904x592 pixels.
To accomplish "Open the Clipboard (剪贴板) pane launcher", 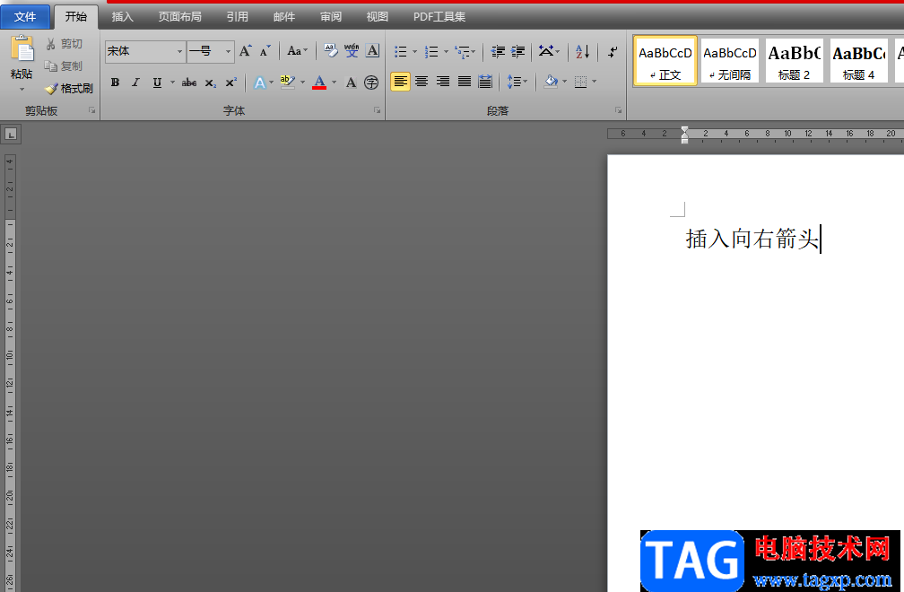I will point(91,110).
